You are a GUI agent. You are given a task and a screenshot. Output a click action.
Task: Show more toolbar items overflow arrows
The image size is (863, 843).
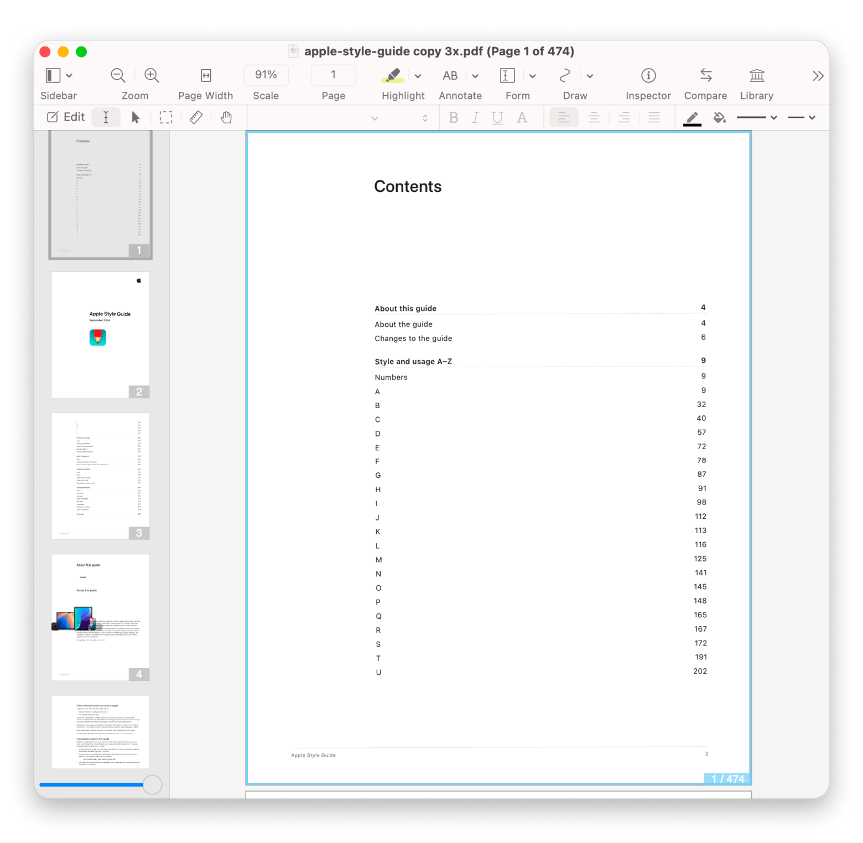[818, 76]
